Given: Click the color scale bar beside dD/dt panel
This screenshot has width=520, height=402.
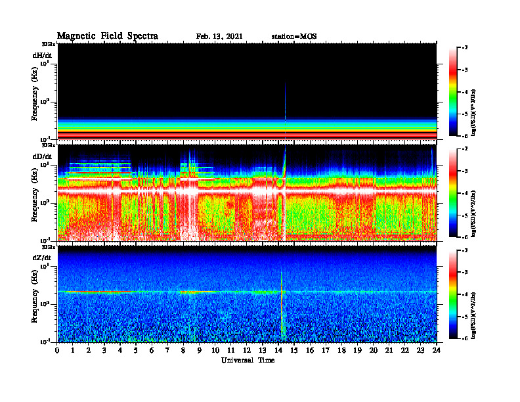Looking at the screenshot, I should click(453, 193).
